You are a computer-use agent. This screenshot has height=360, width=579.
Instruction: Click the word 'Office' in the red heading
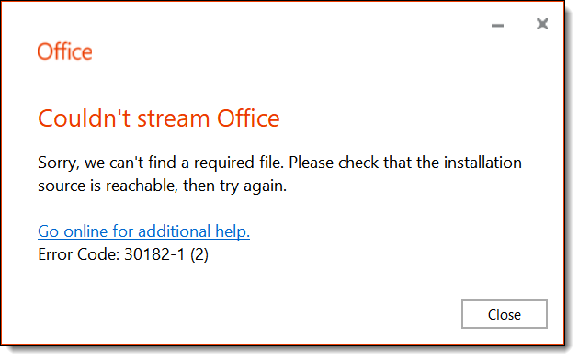pos(248,118)
